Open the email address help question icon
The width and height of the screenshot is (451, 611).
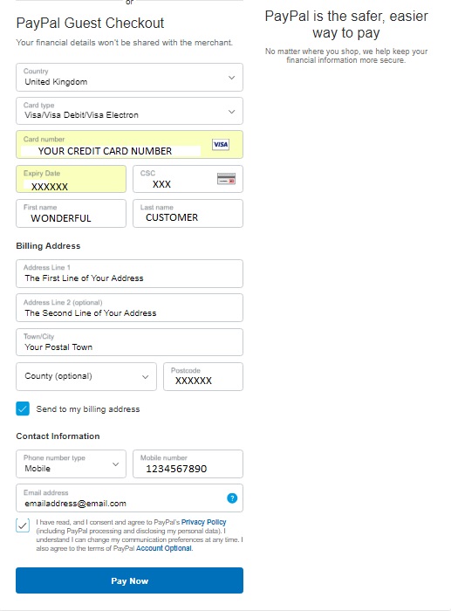pos(232,498)
